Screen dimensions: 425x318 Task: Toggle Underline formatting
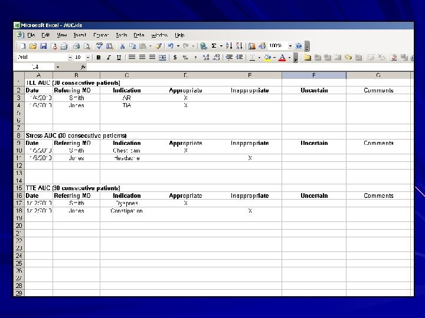119,57
